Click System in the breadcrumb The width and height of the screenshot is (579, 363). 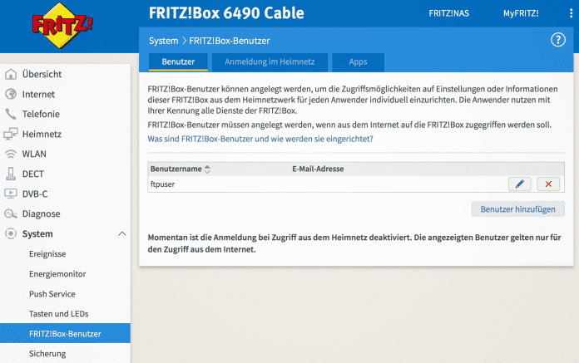[163, 41]
